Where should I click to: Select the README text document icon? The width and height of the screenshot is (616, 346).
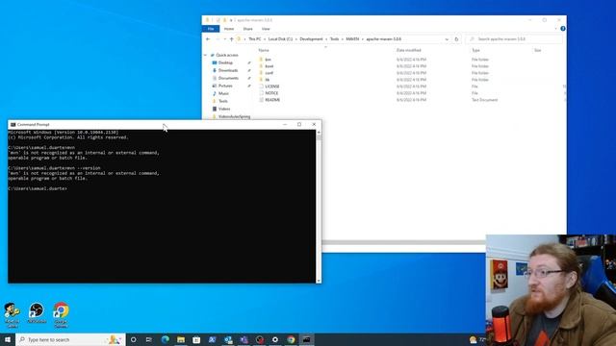261,100
